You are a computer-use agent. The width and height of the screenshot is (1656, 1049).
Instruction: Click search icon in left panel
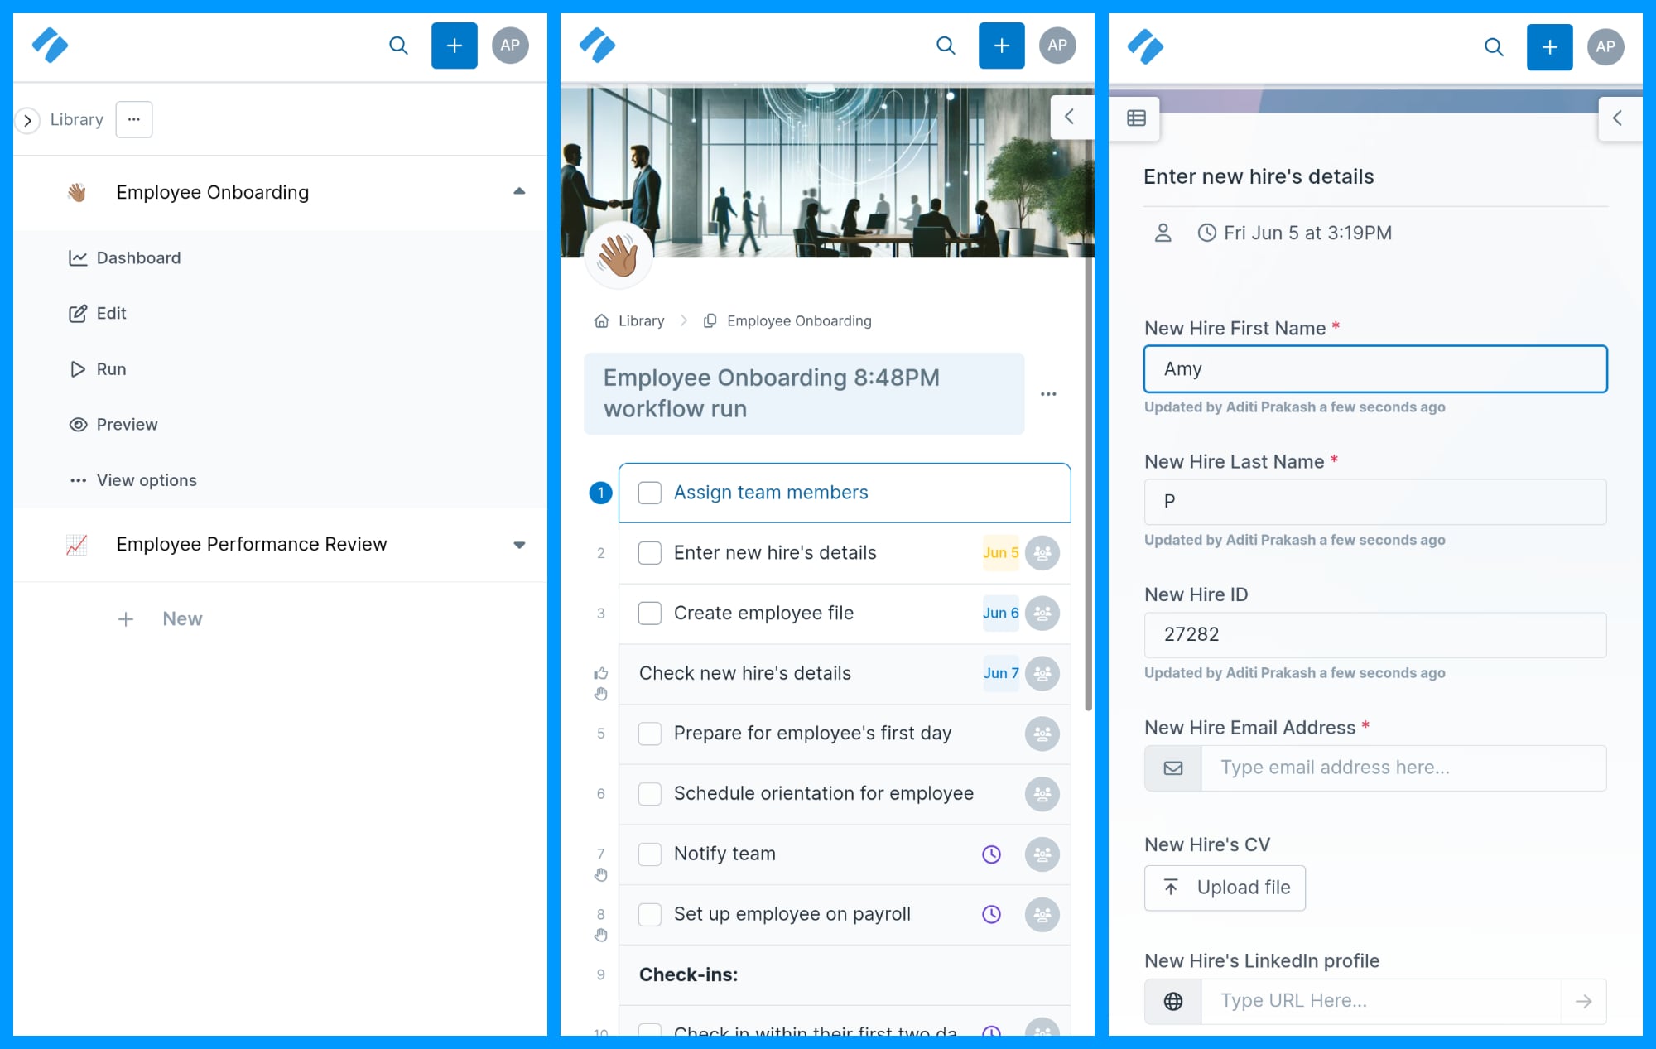coord(398,46)
